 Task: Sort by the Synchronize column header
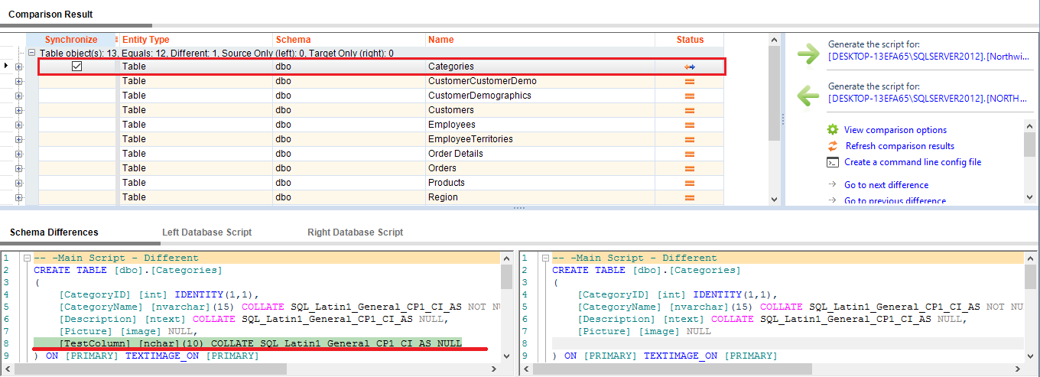71,40
